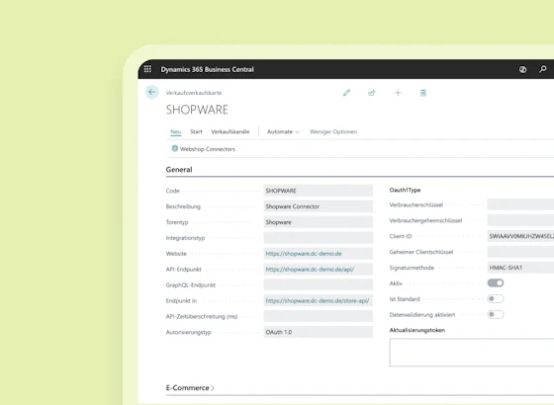Click the plus new record icon
This screenshot has width=554, height=405.
coord(398,93)
